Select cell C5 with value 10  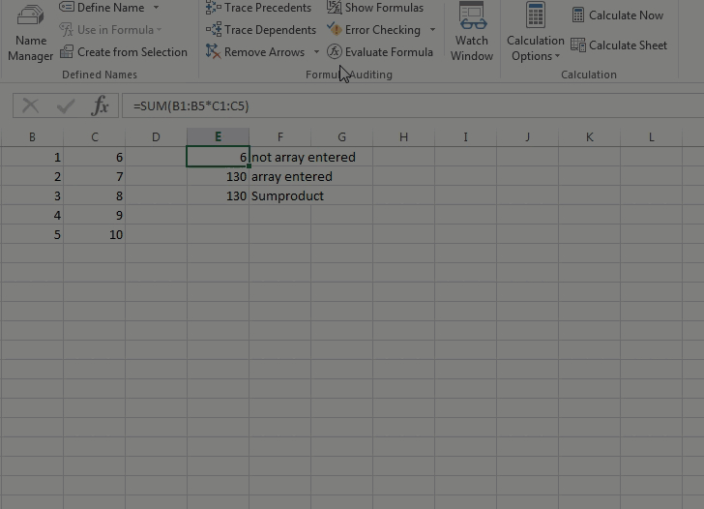(x=95, y=234)
